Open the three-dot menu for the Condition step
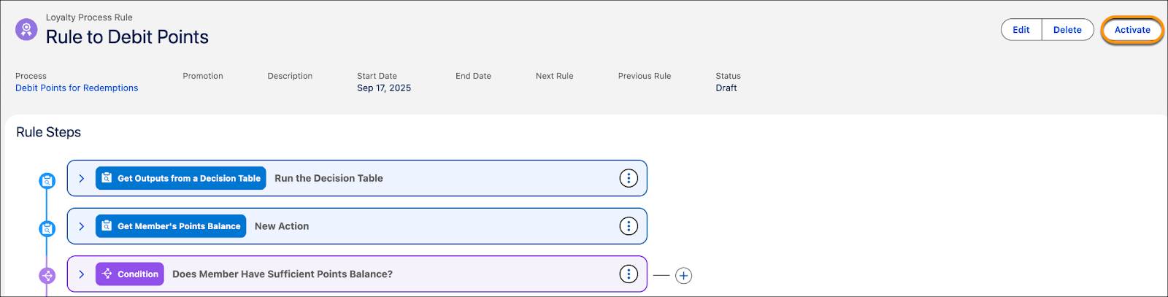The image size is (1168, 297). point(628,274)
